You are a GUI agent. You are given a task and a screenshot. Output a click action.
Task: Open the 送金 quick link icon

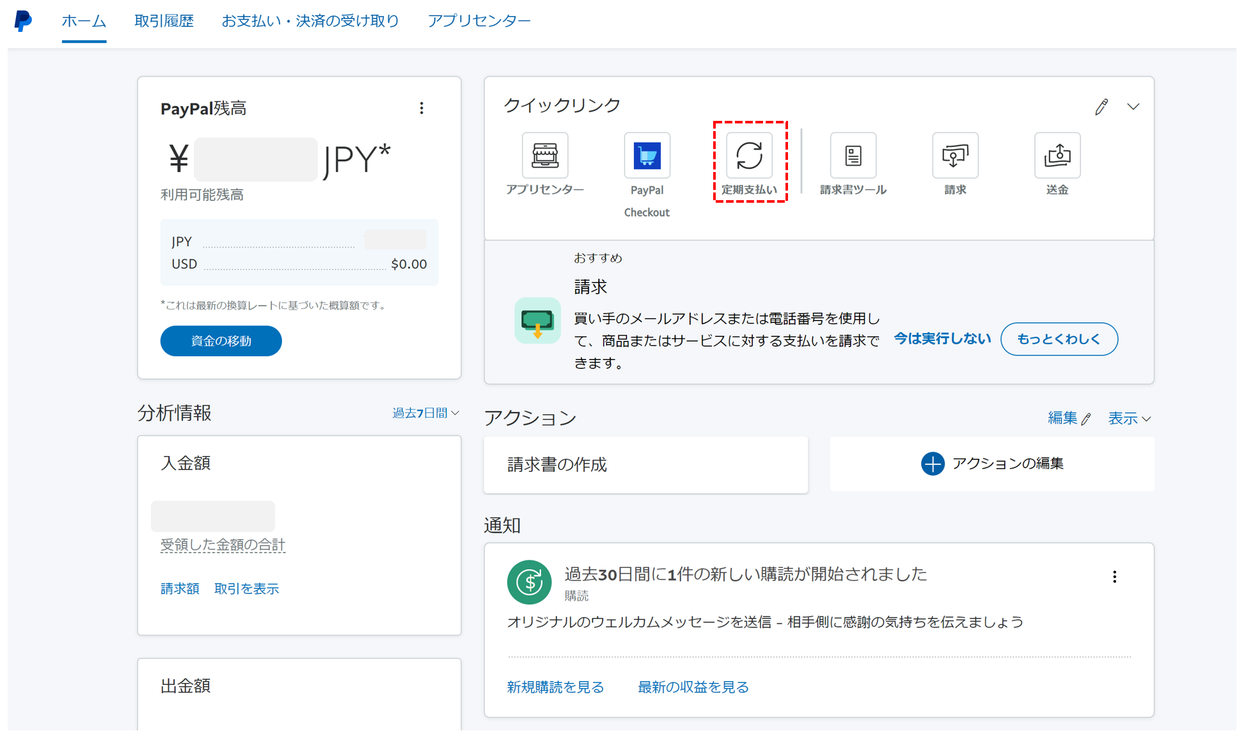click(1057, 155)
